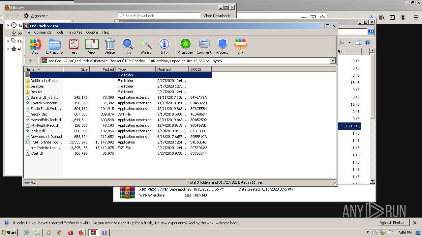Click the Explorer help question icon
This screenshot has height=237, width=422.
point(368,42)
